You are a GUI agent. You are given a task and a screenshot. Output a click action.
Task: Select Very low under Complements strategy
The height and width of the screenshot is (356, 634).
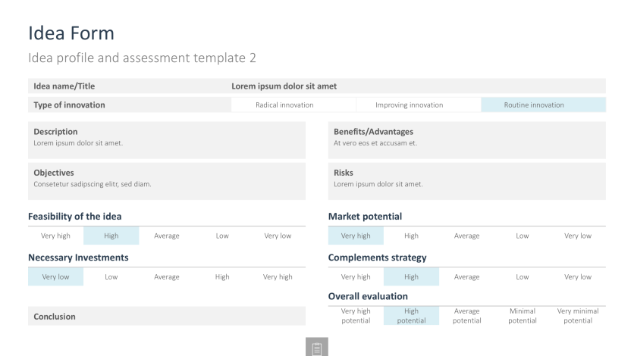(578, 277)
